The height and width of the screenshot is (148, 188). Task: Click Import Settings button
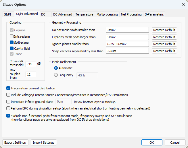click(x=44, y=143)
